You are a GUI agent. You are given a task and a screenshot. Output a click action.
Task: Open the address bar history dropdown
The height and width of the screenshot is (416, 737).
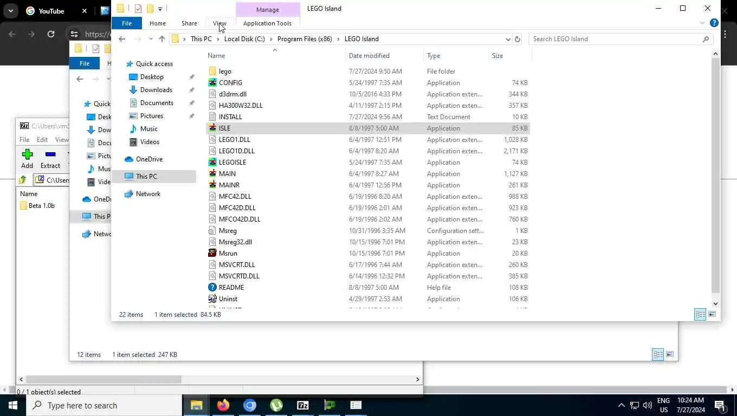pos(508,39)
